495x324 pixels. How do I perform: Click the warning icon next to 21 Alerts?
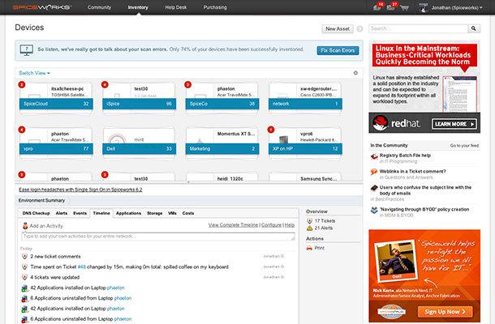click(x=309, y=228)
